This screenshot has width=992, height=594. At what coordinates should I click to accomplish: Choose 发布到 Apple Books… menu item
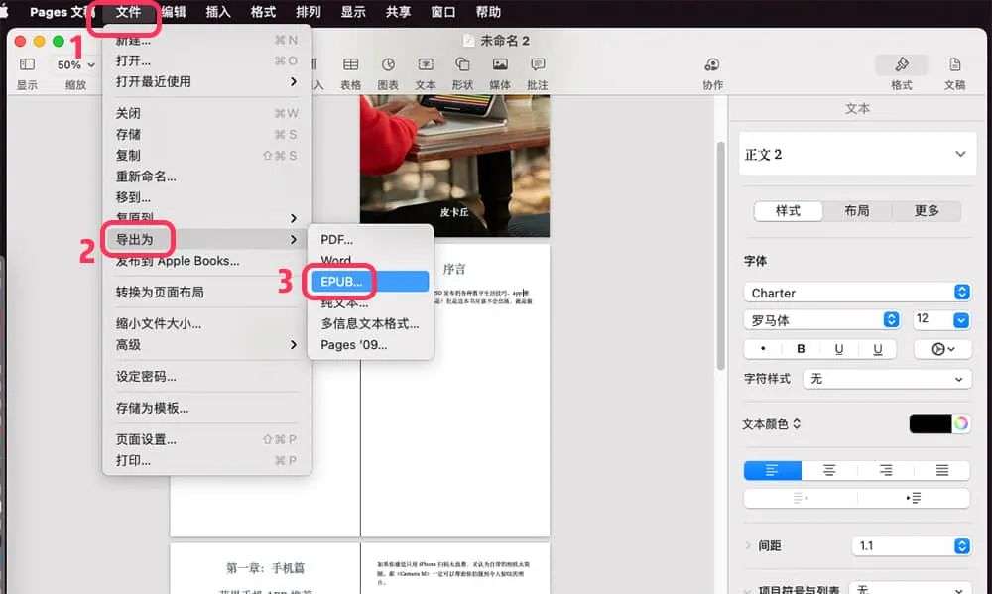206,261
